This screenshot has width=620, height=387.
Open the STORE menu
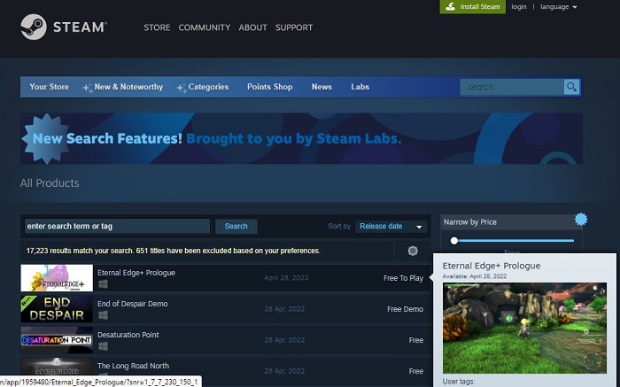(x=157, y=27)
